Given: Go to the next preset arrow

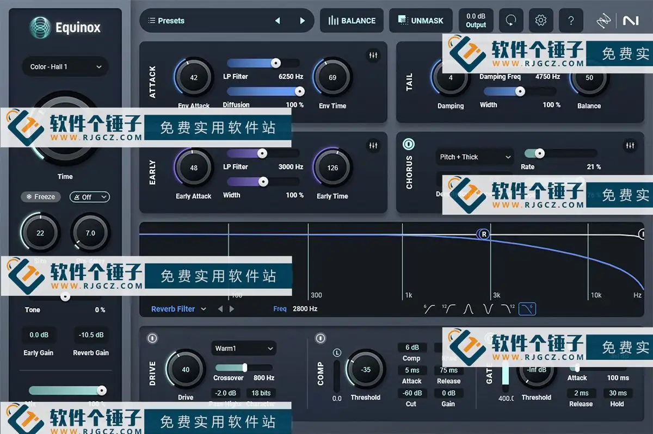Looking at the screenshot, I should pos(303,21).
